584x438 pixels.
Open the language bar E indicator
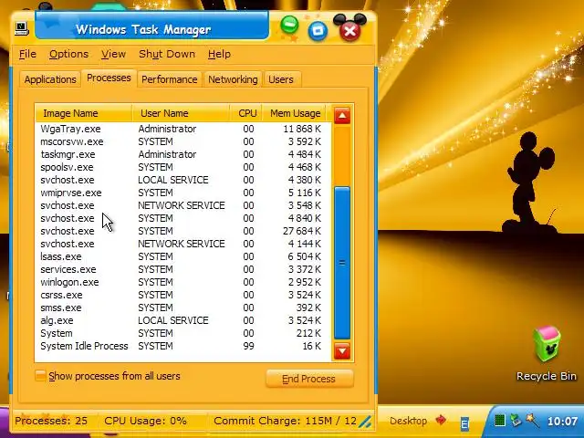pos(464,423)
